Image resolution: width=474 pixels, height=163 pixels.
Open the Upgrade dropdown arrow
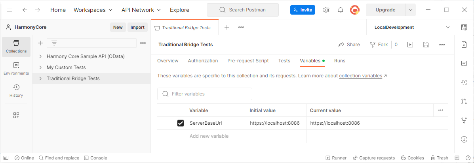(x=410, y=10)
